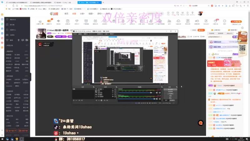The height and width of the screenshot is (141, 250).
Task: Click the browser home icon
Action: coord(17,6)
